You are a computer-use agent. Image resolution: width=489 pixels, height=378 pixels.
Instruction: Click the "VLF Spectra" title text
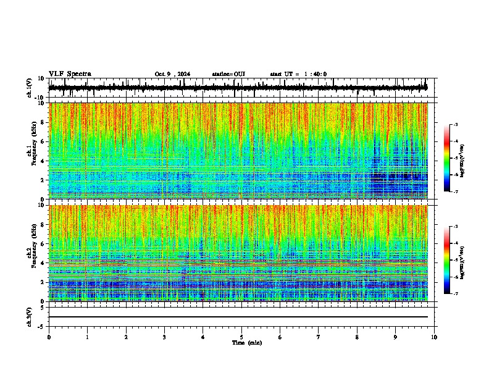(x=70, y=74)
